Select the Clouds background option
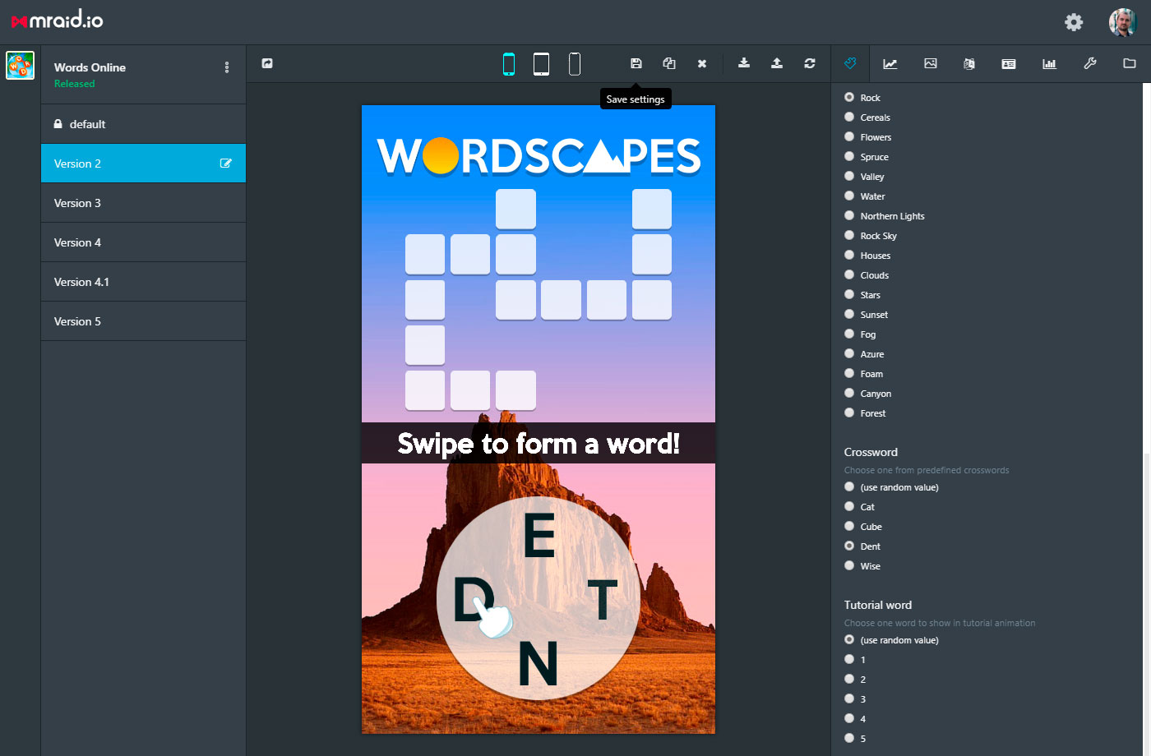This screenshot has height=756, width=1151. click(849, 274)
